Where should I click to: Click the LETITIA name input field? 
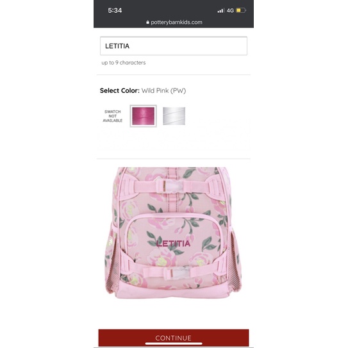tap(174, 46)
